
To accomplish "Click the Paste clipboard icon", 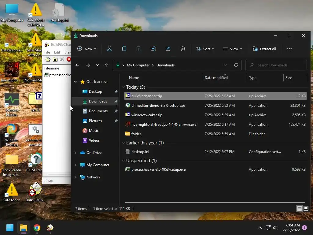I will click(138, 49).
